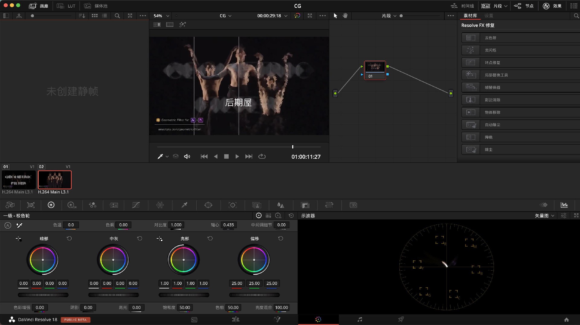Select the 降噪 Noise Reduction effect
The height and width of the screenshot is (325, 580).
tap(520, 137)
